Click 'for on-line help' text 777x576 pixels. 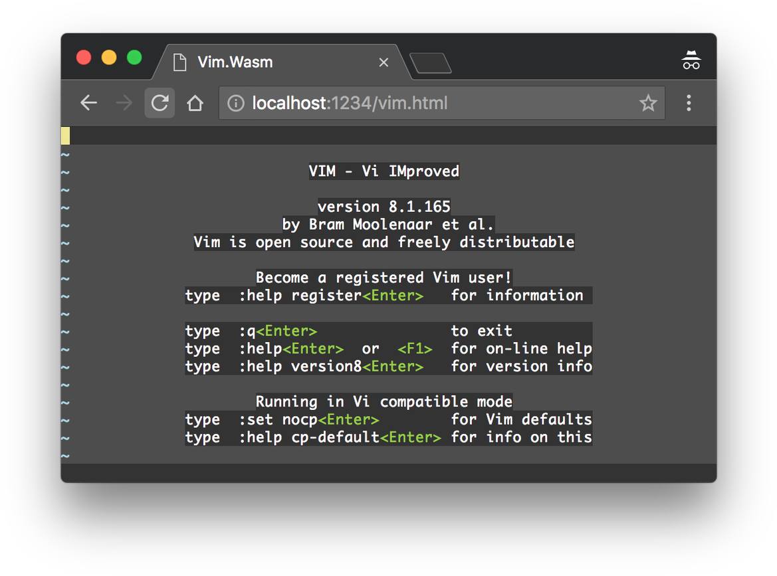pyautogui.click(x=521, y=349)
